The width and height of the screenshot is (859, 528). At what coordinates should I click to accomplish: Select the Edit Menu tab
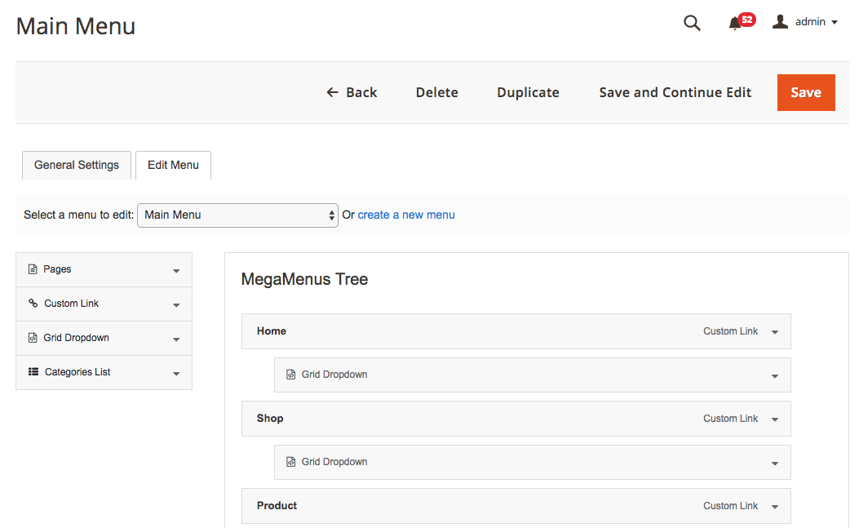click(173, 165)
